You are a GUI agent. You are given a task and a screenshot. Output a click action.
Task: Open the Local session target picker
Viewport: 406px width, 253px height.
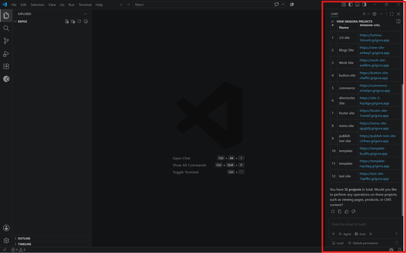tap(338, 243)
